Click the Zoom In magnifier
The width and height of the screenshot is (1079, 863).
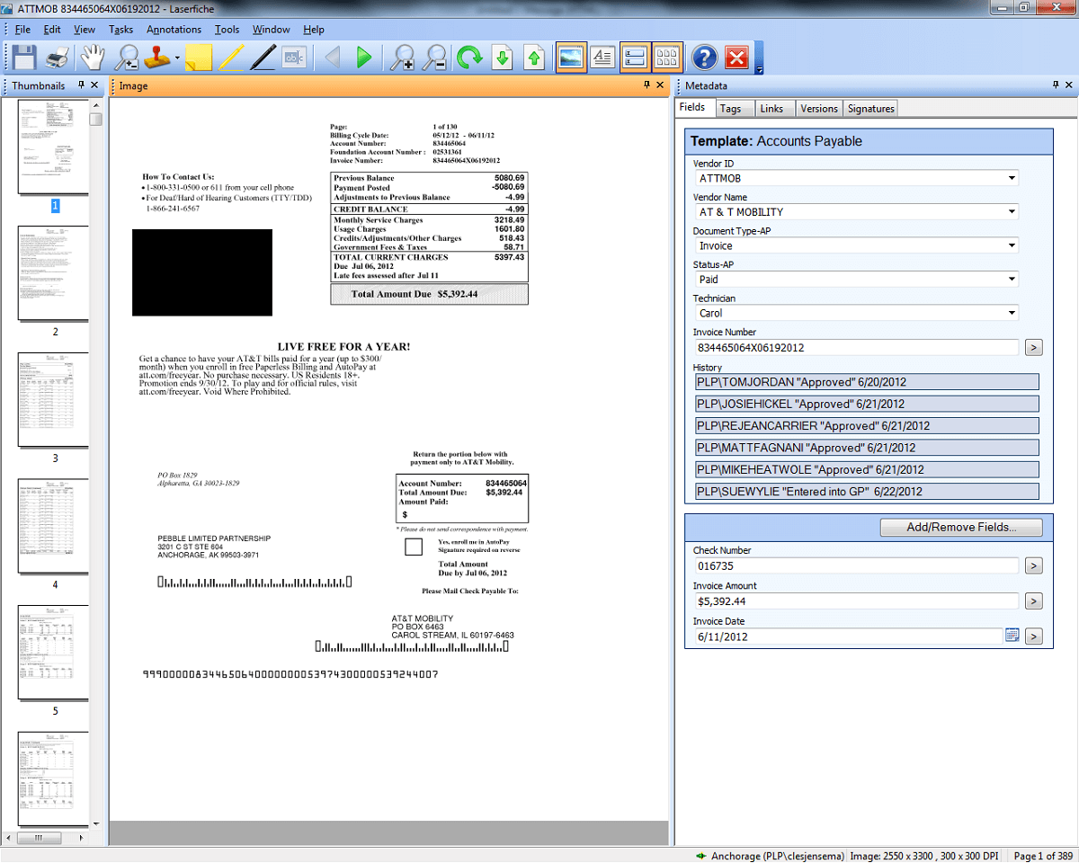401,58
